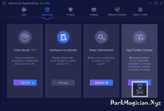
Task: Open the Toolbox tab label
Action: (x=94, y=15)
